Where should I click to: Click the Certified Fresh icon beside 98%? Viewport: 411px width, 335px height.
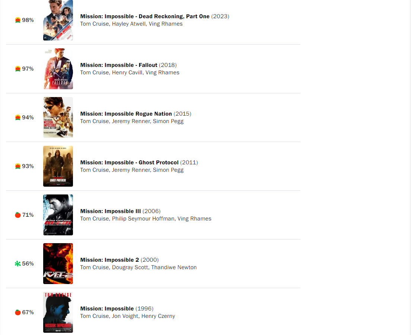(x=17, y=20)
